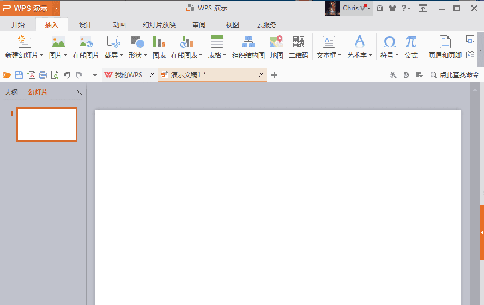Select the Screenshot (截屏) tool

(113, 42)
